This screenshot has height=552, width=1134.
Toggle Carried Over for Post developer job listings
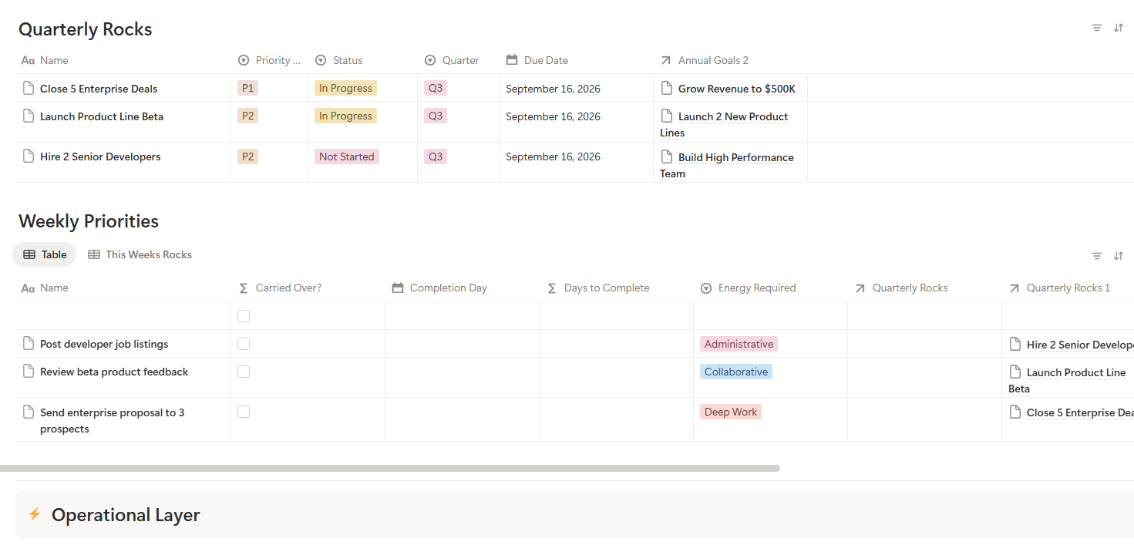(244, 344)
